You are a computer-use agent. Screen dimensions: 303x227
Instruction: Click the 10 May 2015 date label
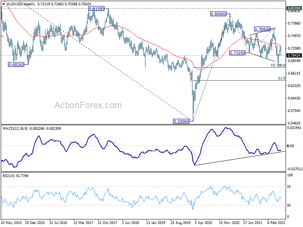pos(11,223)
